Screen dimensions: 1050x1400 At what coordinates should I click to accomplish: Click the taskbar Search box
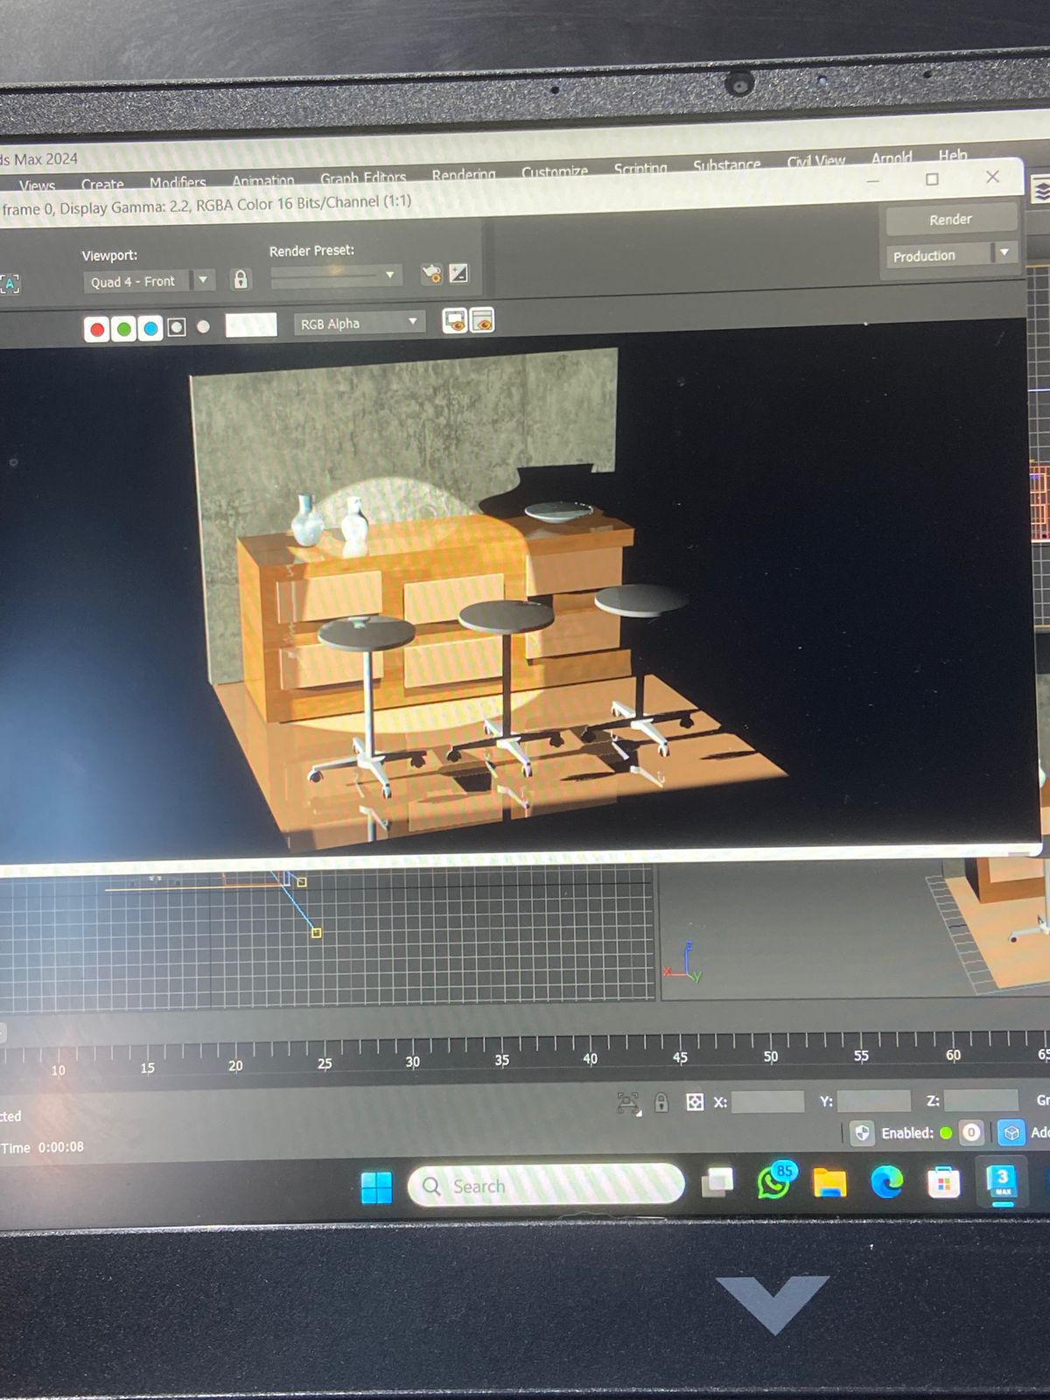pyautogui.click(x=546, y=1186)
